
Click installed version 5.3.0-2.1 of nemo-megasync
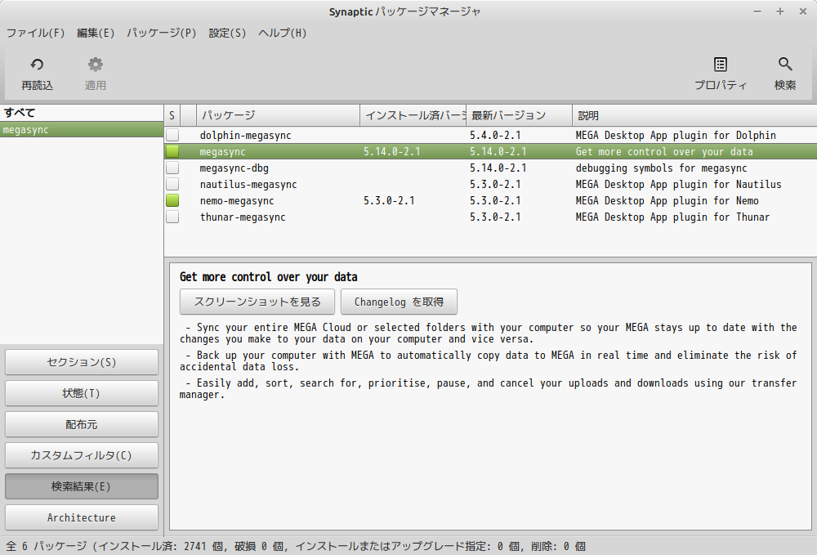point(389,200)
